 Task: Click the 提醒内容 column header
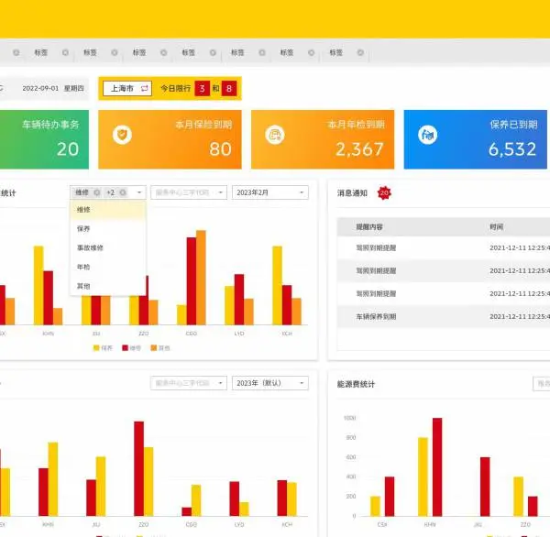[369, 227]
